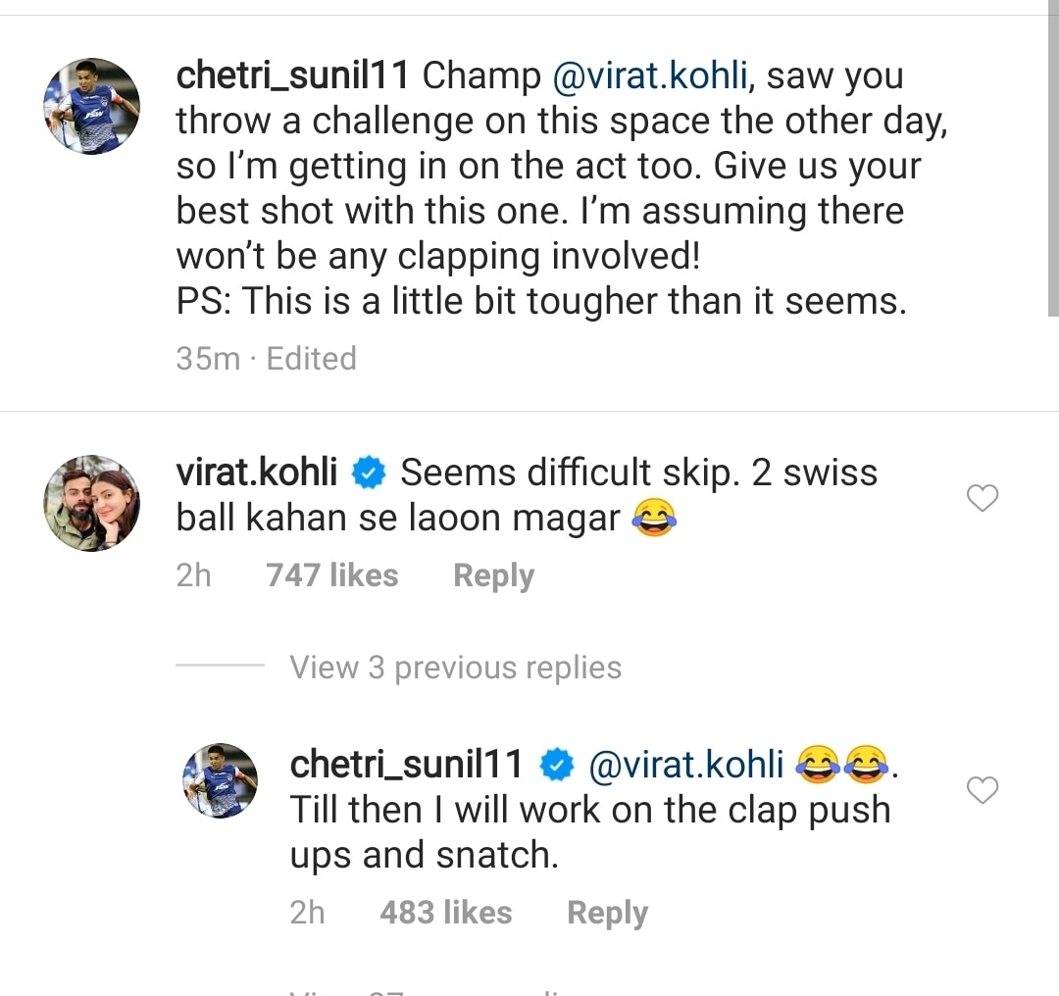Tap the 2h timestamp beside 747 likes
The height and width of the screenshot is (996, 1059).
tap(193, 575)
